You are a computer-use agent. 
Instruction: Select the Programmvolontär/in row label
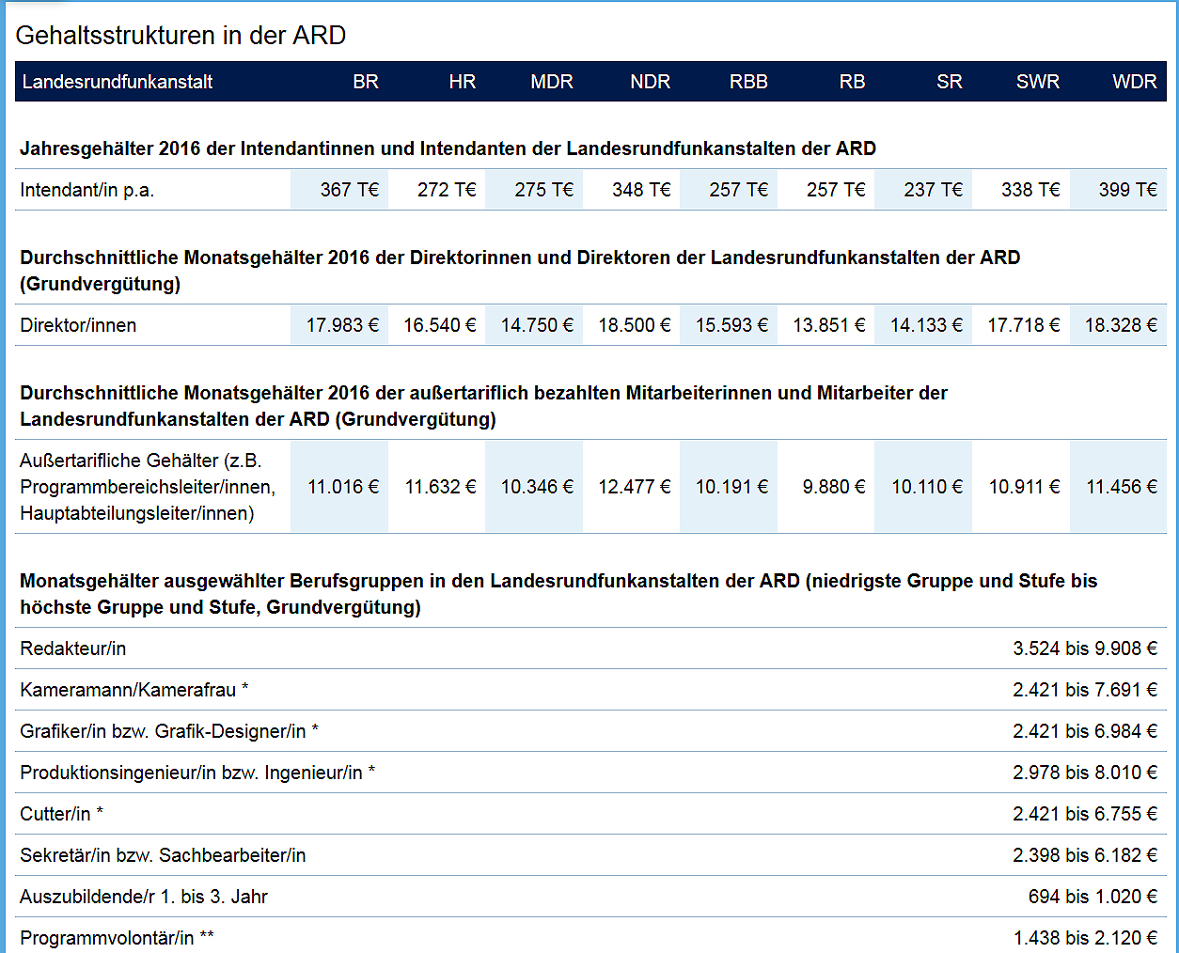[x=117, y=938]
